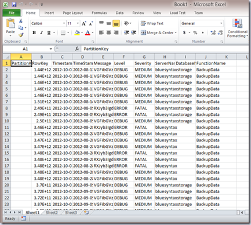The image size is (251, 225).
Task: Apply the Fill Color bucket
Action: [x=77, y=32]
